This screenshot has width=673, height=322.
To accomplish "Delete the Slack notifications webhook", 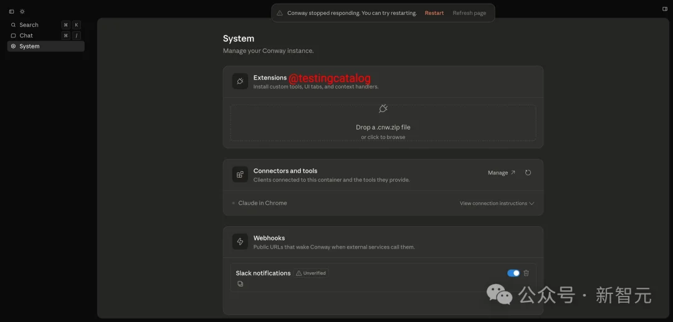I will pyautogui.click(x=526, y=273).
